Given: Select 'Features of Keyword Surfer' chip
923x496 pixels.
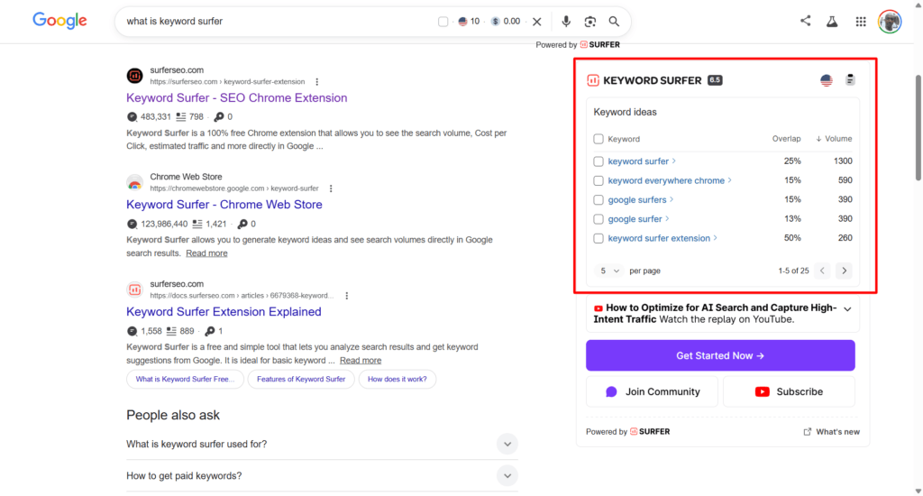Looking at the screenshot, I should pyautogui.click(x=301, y=380).
